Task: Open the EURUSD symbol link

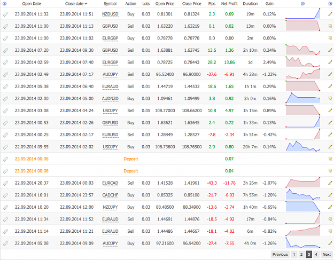Action: pos(110,135)
